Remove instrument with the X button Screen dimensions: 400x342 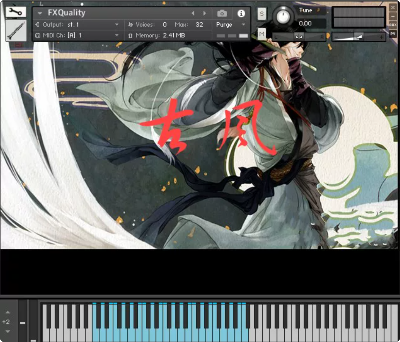point(393,7)
